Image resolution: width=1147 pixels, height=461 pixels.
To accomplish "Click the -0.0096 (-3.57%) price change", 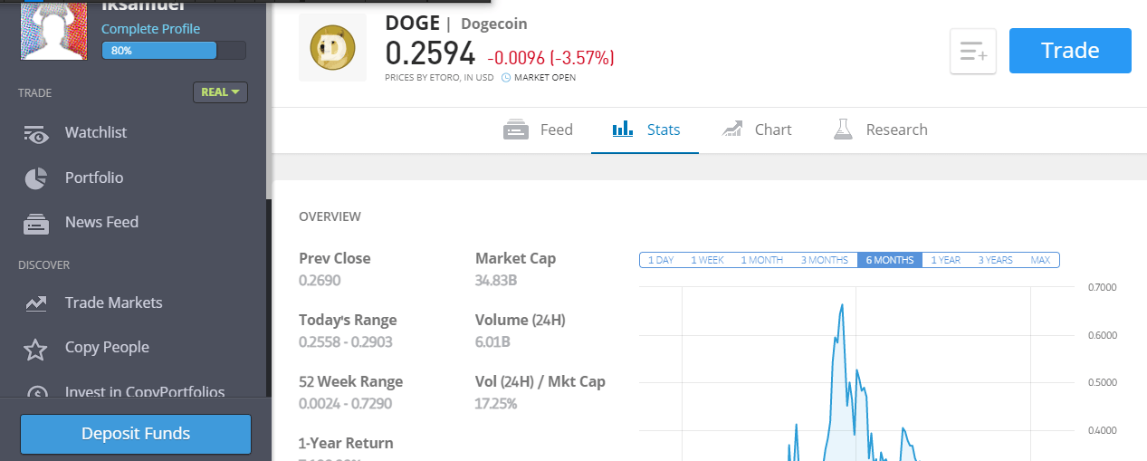I will point(550,58).
